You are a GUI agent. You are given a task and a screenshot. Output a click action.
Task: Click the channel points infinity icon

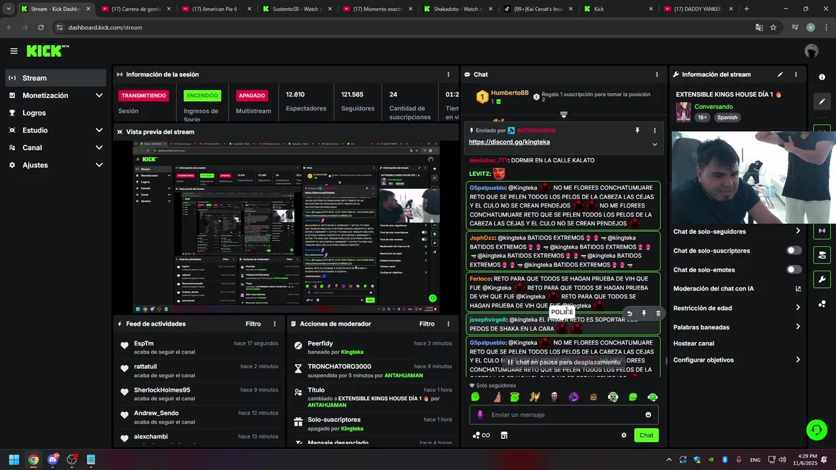tap(481, 435)
